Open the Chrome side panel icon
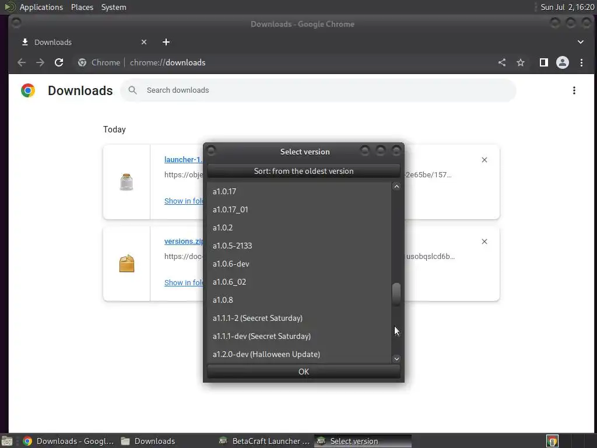Viewport: 597px width, 448px height. coord(544,62)
